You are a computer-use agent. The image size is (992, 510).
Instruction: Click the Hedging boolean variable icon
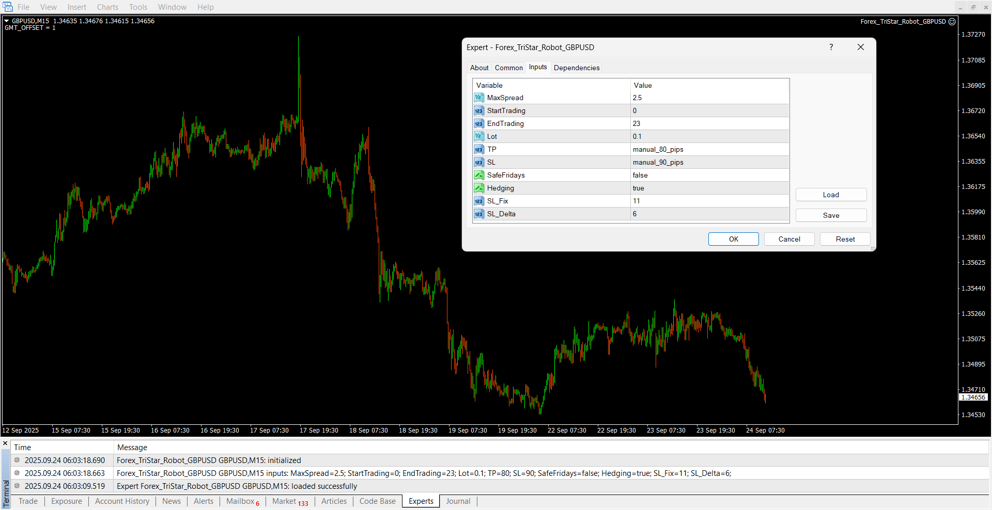(x=478, y=188)
